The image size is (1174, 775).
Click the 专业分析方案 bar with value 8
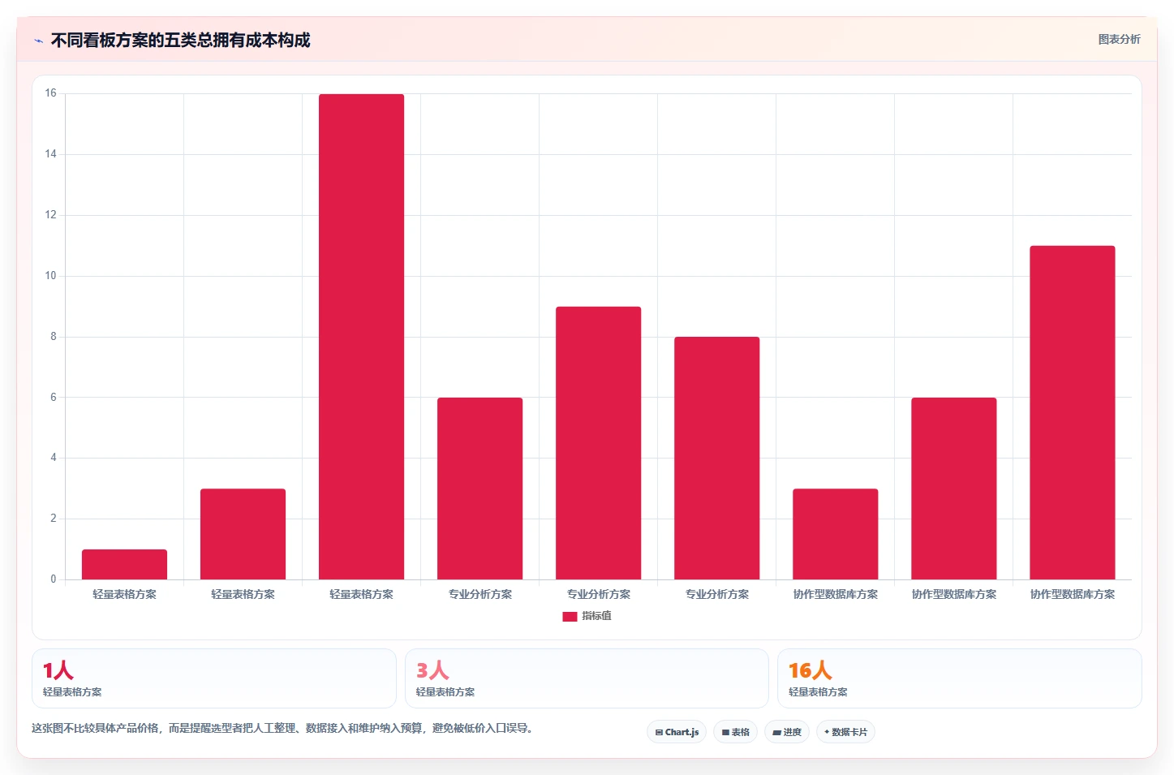pyautogui.click(x=716, y=459)
